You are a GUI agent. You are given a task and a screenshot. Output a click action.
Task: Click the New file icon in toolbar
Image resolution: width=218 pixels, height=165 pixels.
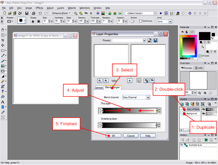5,13
